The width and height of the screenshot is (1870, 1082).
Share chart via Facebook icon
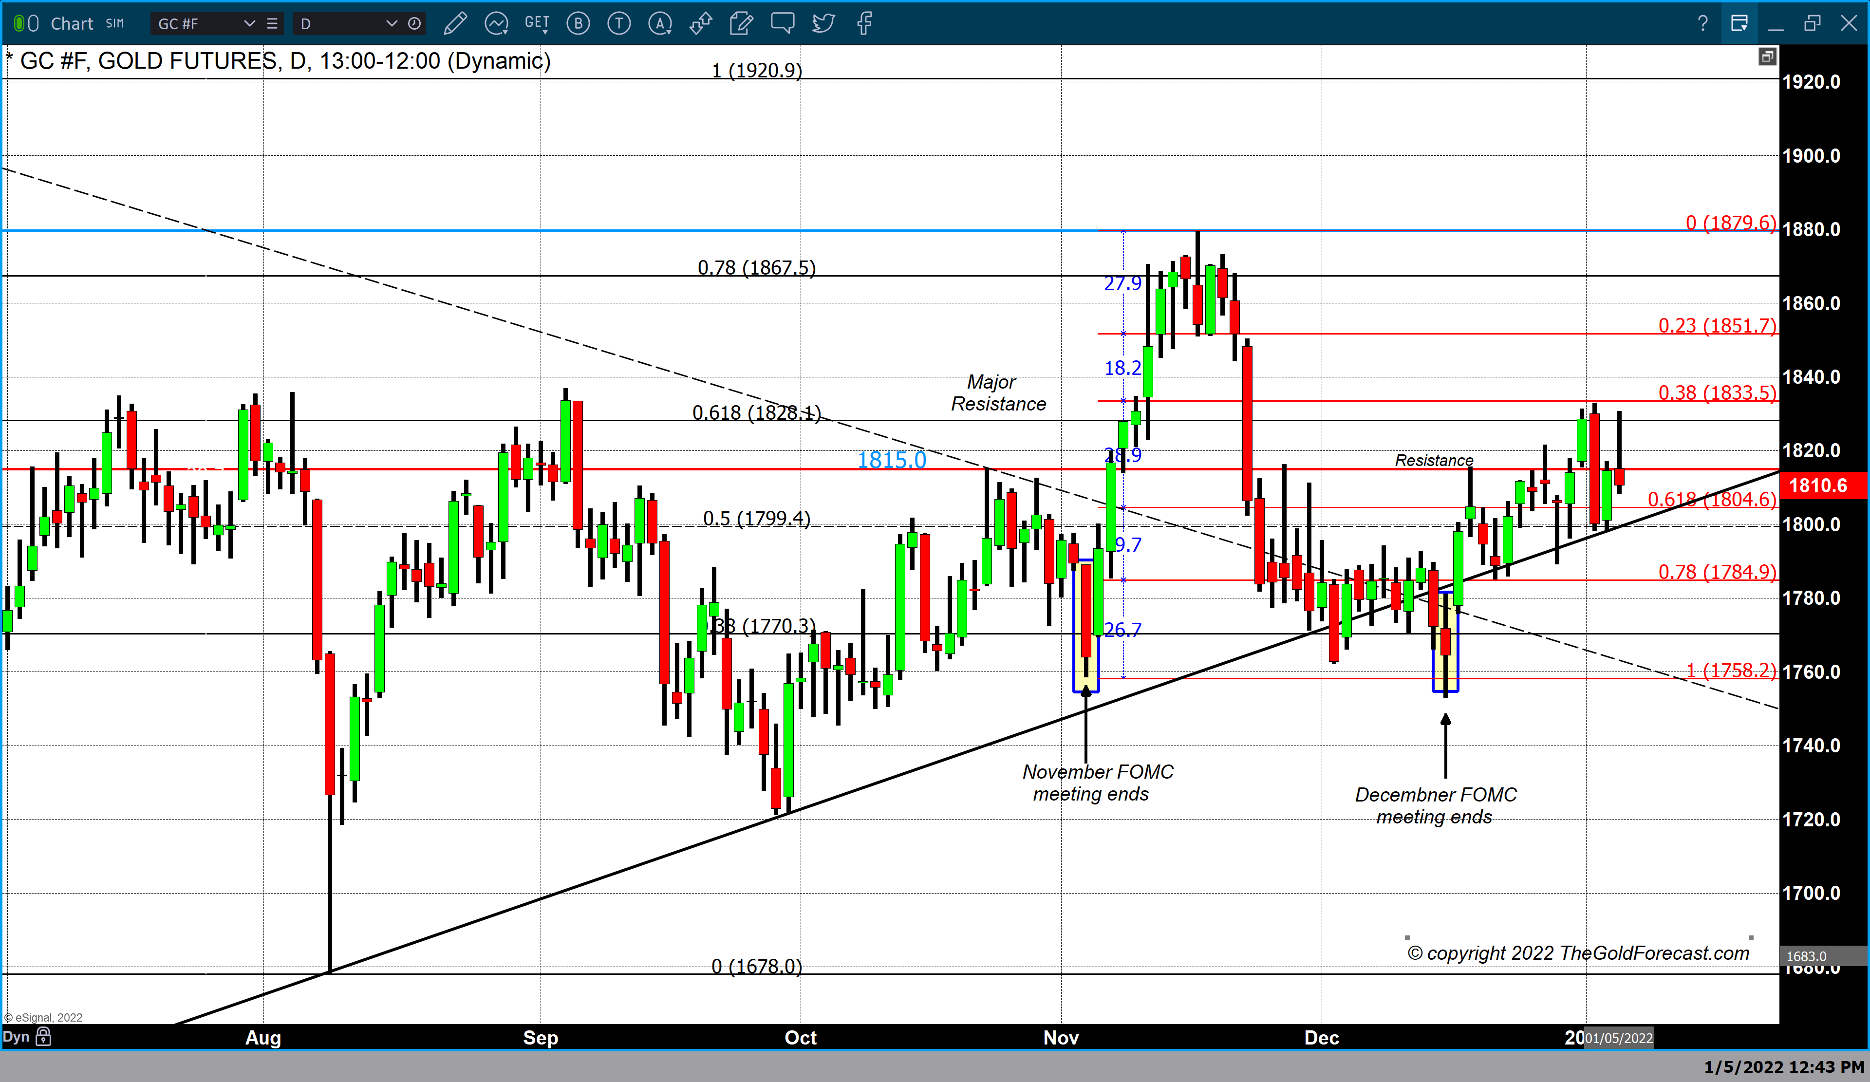[864, 24]
